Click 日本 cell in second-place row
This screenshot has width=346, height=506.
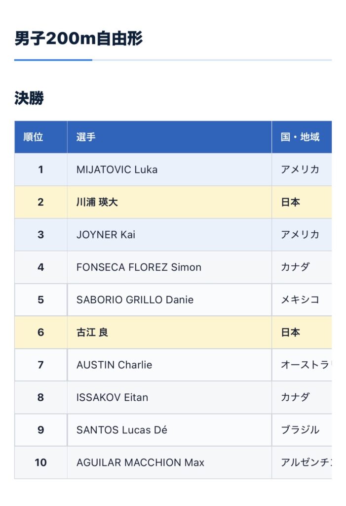302,202
